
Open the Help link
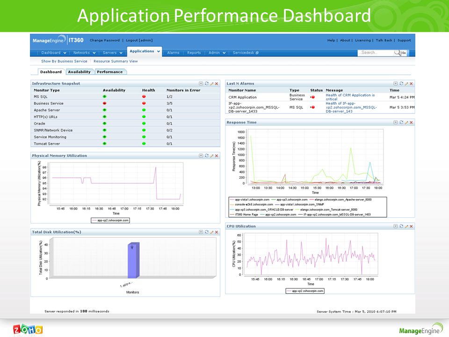click(331, 40)
